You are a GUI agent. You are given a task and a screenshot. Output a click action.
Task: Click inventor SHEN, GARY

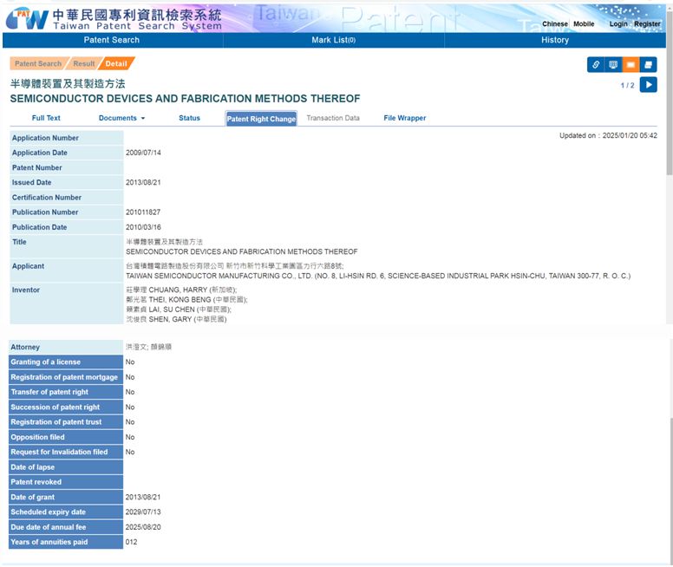pos(176,319)
